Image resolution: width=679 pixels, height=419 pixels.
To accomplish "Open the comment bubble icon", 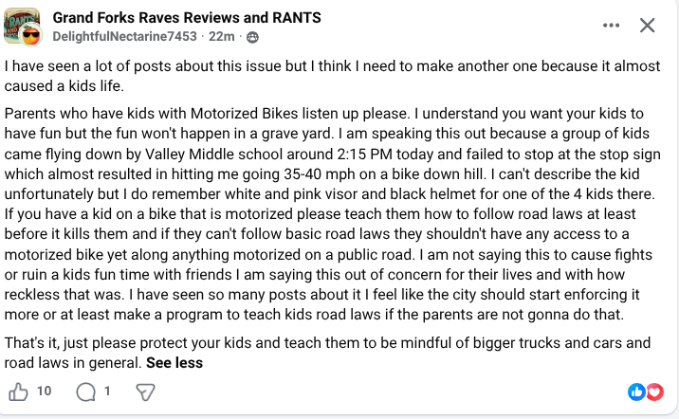I will click(x=85, y=392).
